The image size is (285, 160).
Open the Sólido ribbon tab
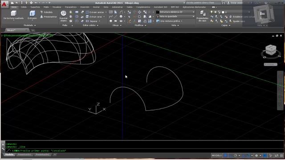pos(24,7)
